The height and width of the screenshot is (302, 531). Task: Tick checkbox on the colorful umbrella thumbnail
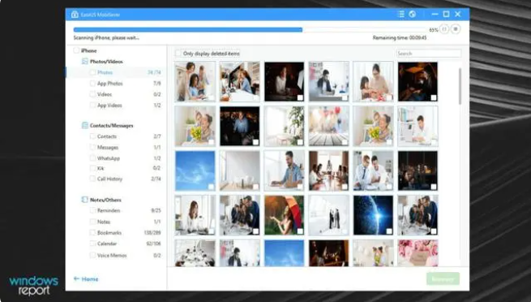point(300,231)
